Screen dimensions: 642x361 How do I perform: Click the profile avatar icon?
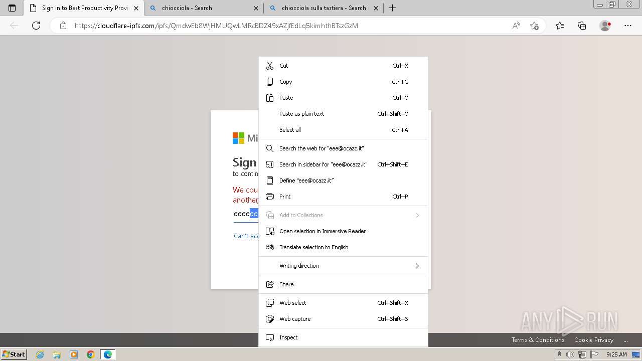click(x=605, y=26)
